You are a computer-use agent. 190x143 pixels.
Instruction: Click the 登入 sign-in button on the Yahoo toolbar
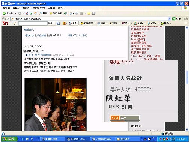73,23
